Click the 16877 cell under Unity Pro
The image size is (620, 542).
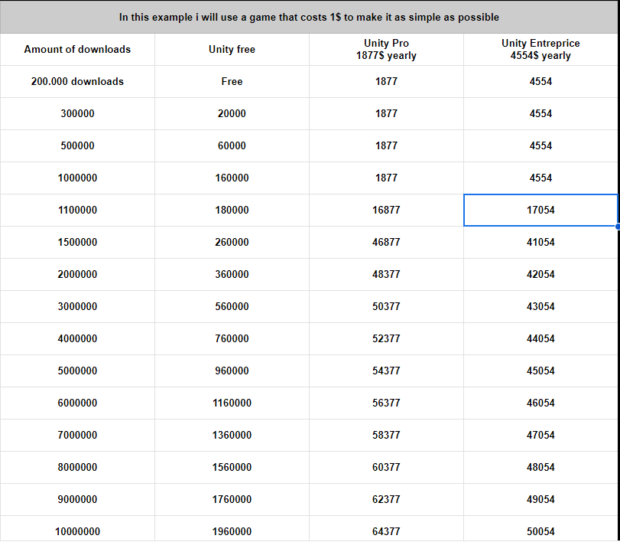[x=386, y=210]
